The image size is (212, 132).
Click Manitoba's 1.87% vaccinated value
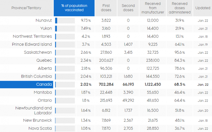pos(86,93)
